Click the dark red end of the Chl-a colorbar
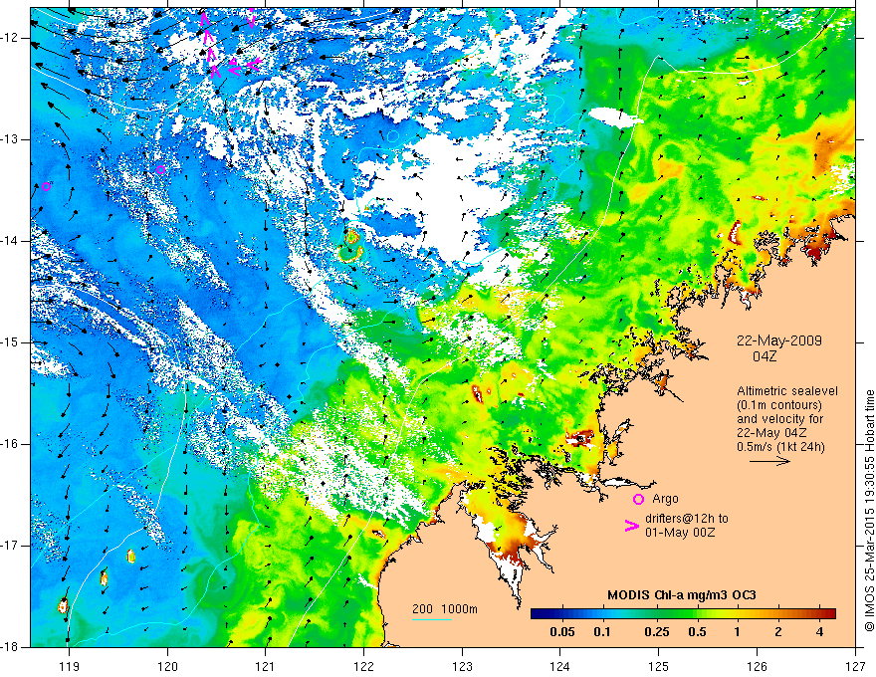 pos(829,613)
